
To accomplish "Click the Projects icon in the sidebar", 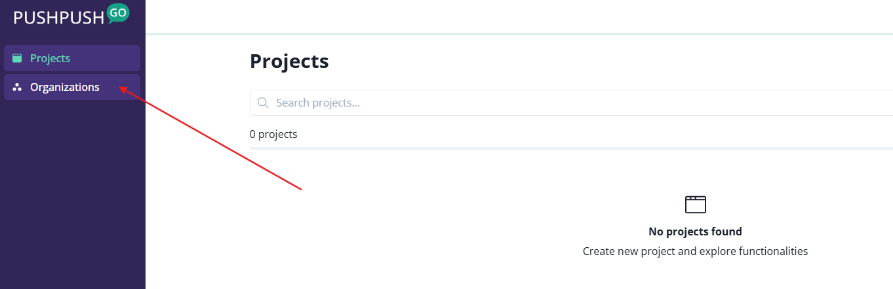I will tap(17, 58).
